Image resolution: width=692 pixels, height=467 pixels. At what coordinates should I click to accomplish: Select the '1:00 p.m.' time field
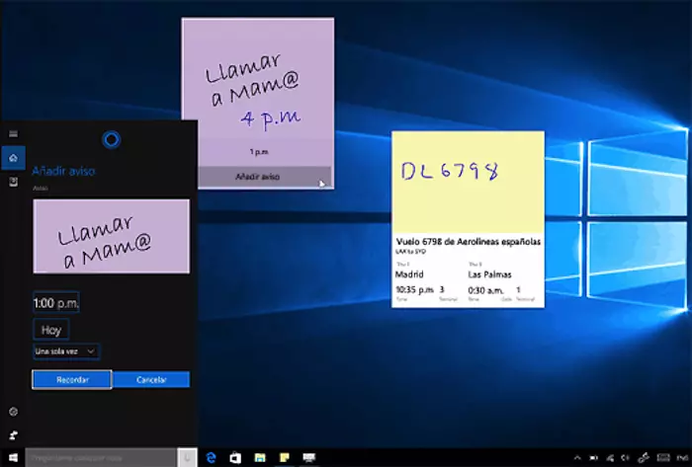56,302
